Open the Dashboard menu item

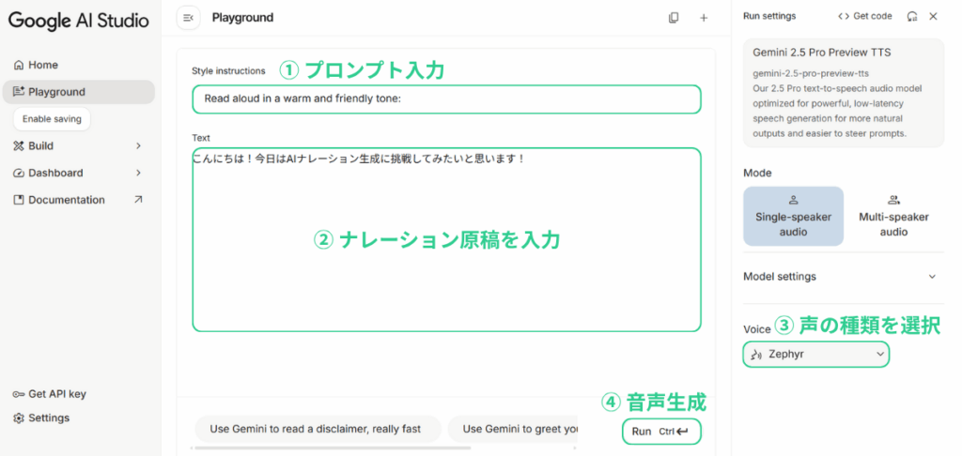click(79, 173)
